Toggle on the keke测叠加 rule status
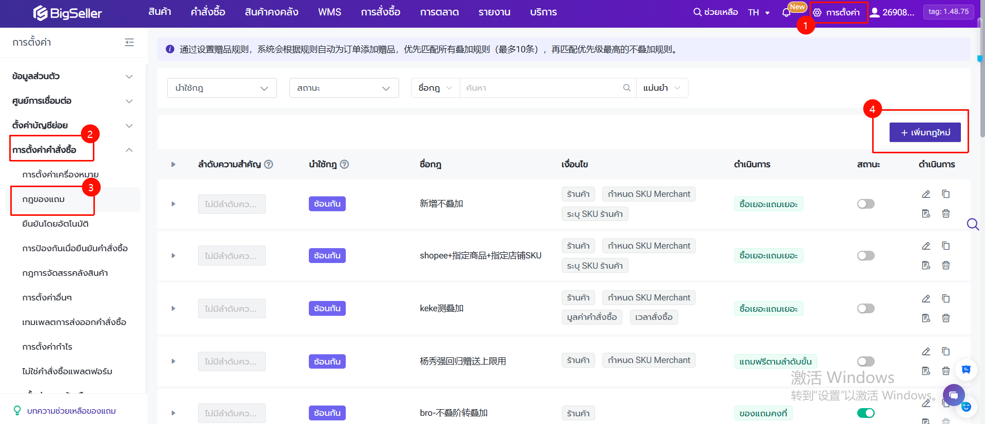 (865, 309)
